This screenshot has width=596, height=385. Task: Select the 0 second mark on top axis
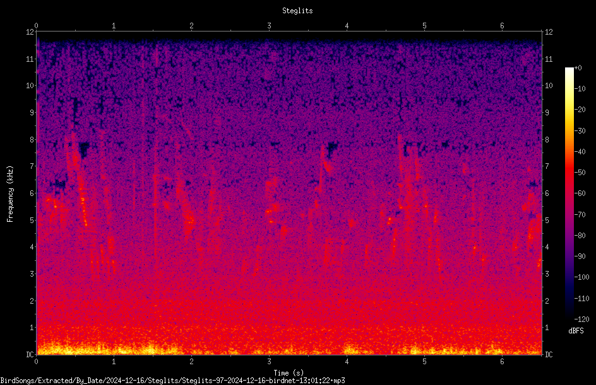pos(36,26)
